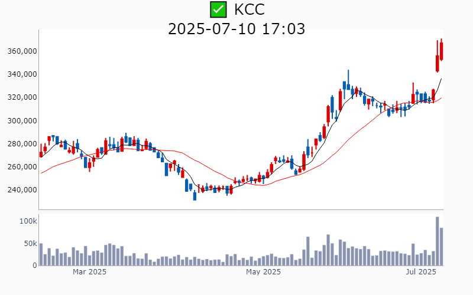Image resolution: width=473 pixels, height=295 pixels.
Task: Click the 260,000 price axis label
Action: coord(22,167)
